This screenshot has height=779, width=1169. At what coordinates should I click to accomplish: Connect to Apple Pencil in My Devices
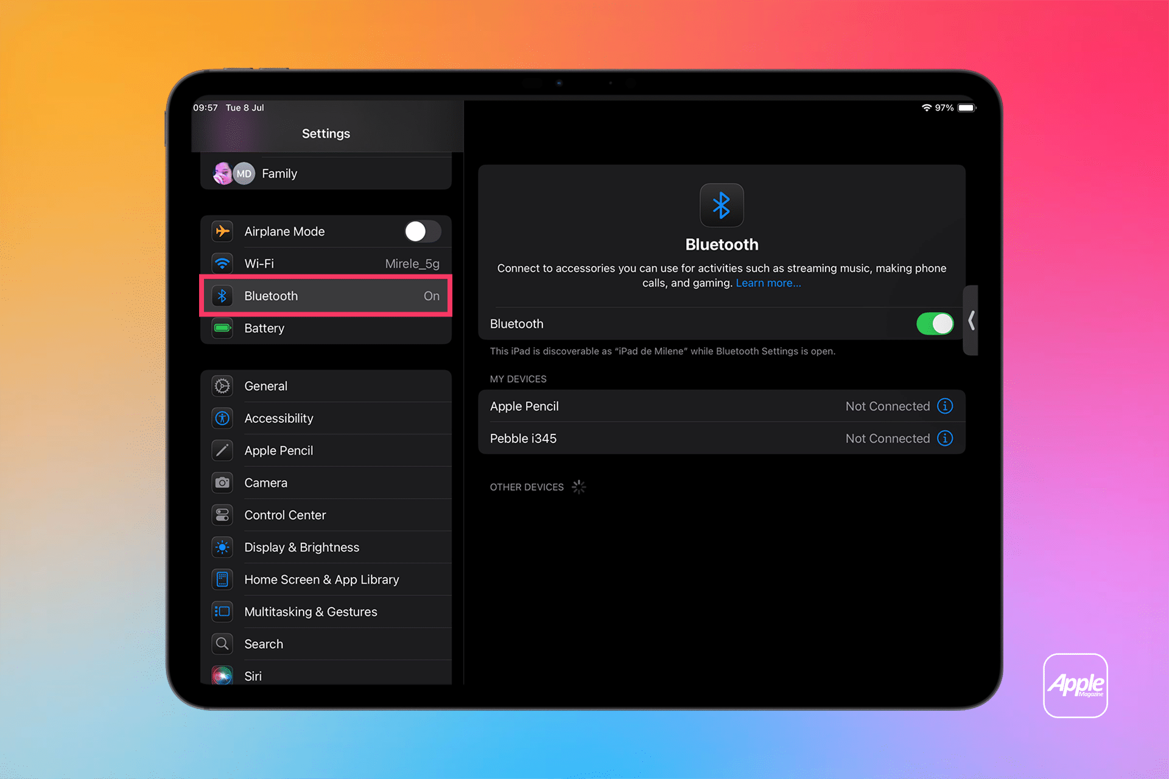[x=721, y=406]
